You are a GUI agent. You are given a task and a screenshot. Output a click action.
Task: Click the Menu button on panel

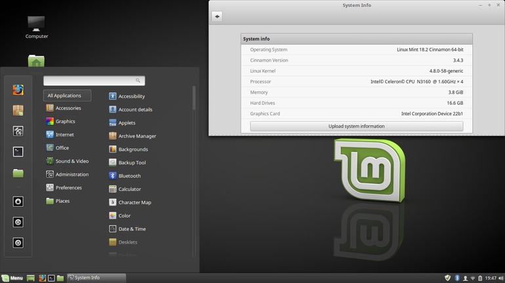[x=12, y=278]
